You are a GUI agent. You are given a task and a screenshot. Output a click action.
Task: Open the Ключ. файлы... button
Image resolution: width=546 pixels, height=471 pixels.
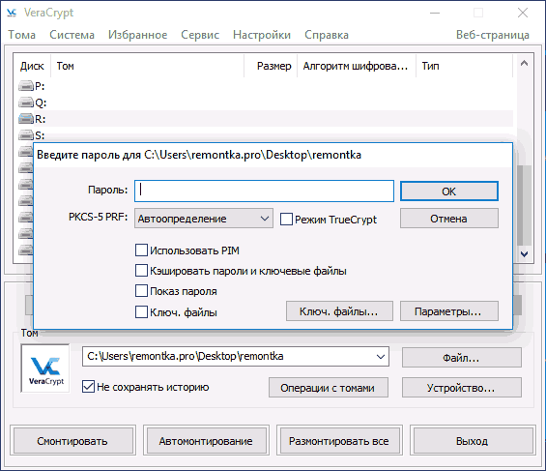(339, 311)
